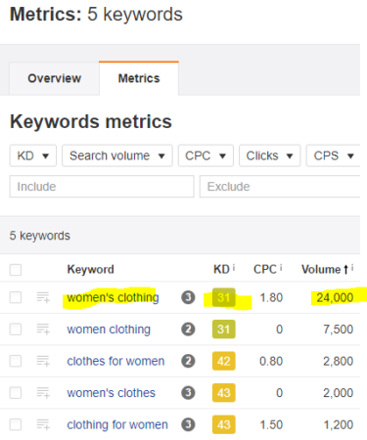Add "women clothing" to list icon
Image resolution: width=367 pixels, height=440 pixels.
click(x=43, y=330)
